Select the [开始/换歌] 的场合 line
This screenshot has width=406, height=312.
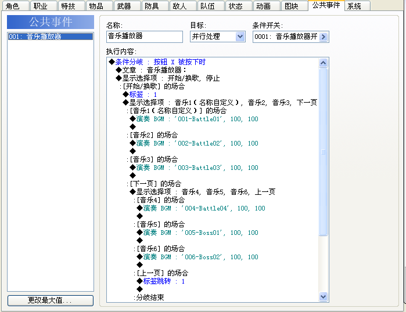tap(152, 86)
